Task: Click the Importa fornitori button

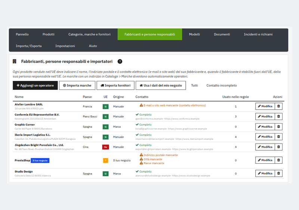Action: tap(115, 85)
